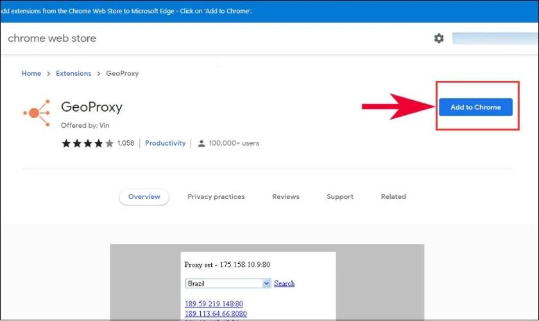Switch to the Support tab
The image size is (539, 321).
pos(340,197)
